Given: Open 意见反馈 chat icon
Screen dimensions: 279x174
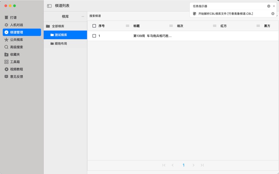Looking at the screenshot, I should (x=6, y=76).
